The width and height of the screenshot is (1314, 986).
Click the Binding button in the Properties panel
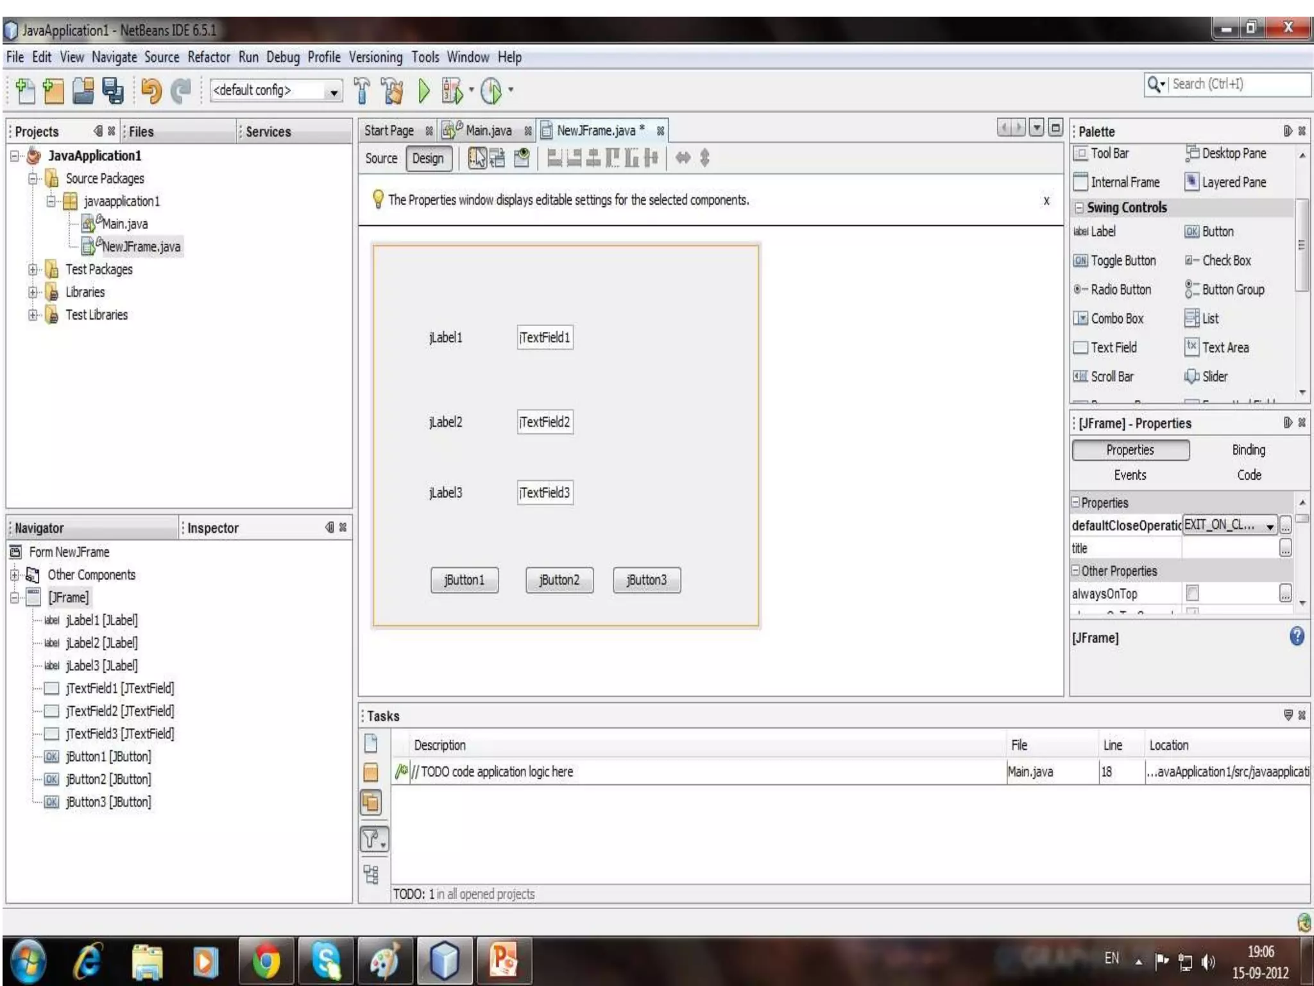[1248, 450]
